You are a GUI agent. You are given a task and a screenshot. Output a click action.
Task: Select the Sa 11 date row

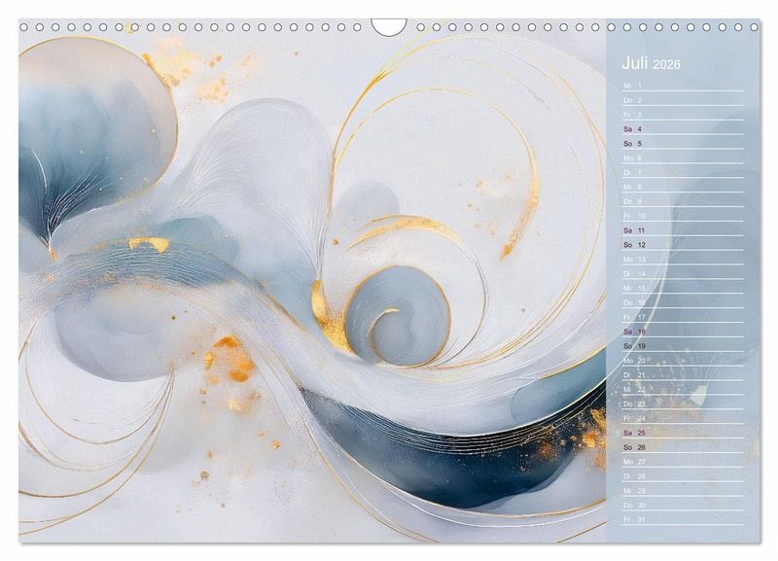coord(681,230)
